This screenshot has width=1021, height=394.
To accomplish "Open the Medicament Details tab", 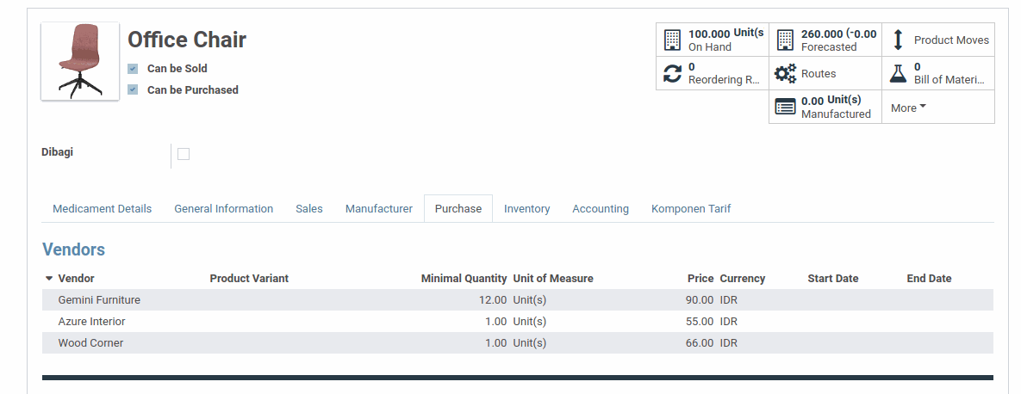I will click(x=102, y=209).
